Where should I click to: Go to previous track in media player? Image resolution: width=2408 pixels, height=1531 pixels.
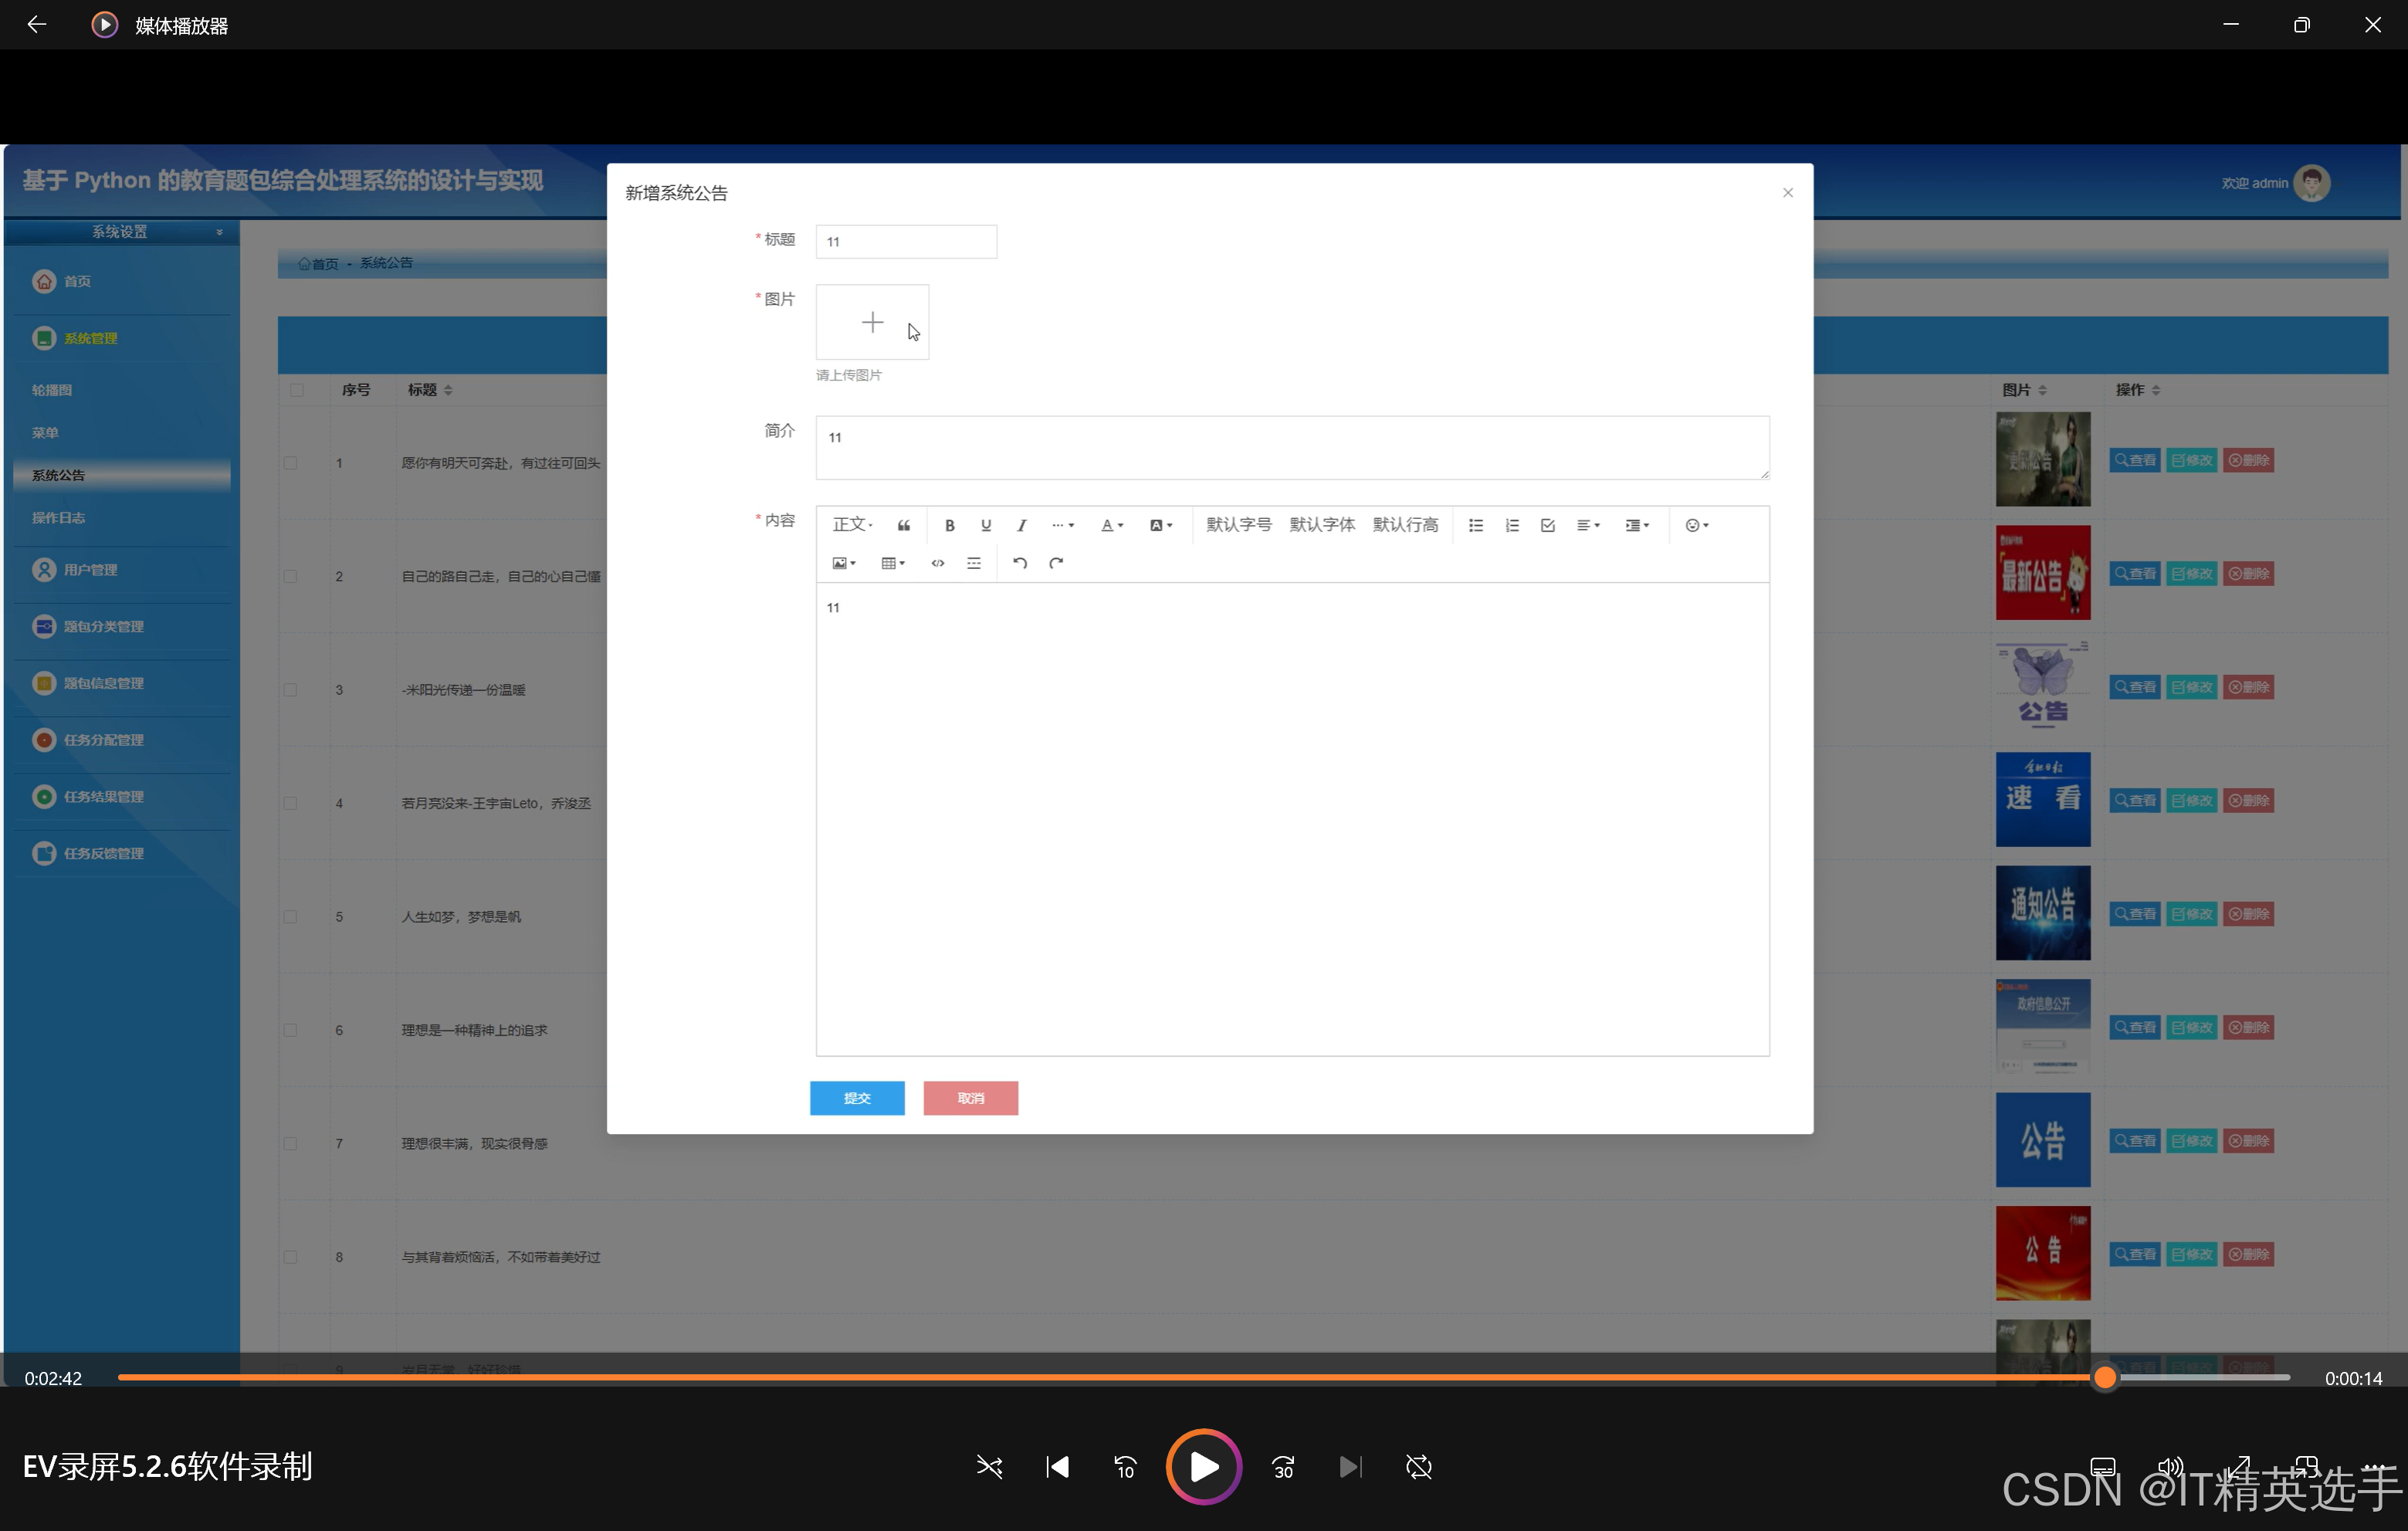click(x=1057, y=1467)
